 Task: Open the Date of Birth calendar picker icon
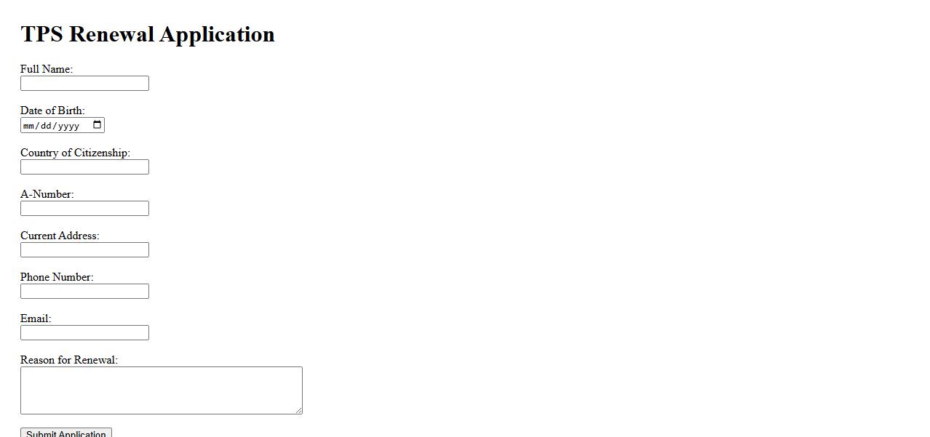pos(98,125)
